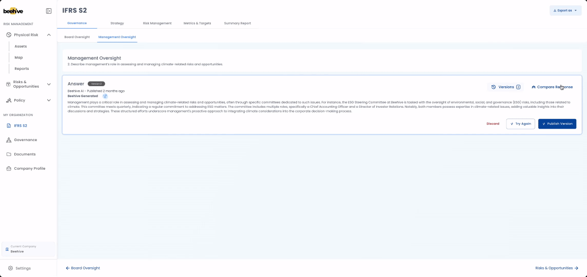
Task: Select the Board Oversight sub-tab
Action: point(77,37)
